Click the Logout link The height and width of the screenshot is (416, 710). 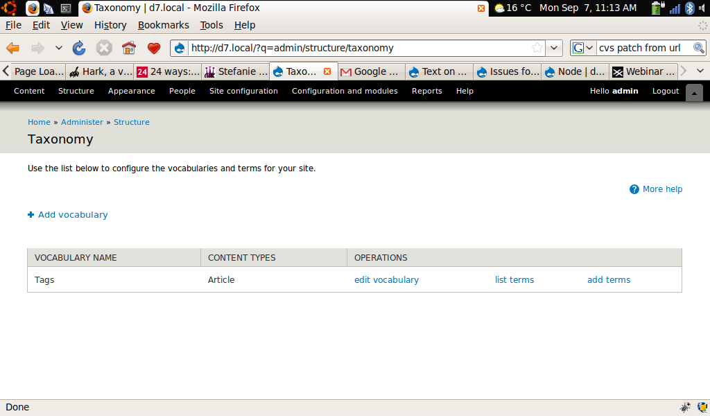[666, 91]
